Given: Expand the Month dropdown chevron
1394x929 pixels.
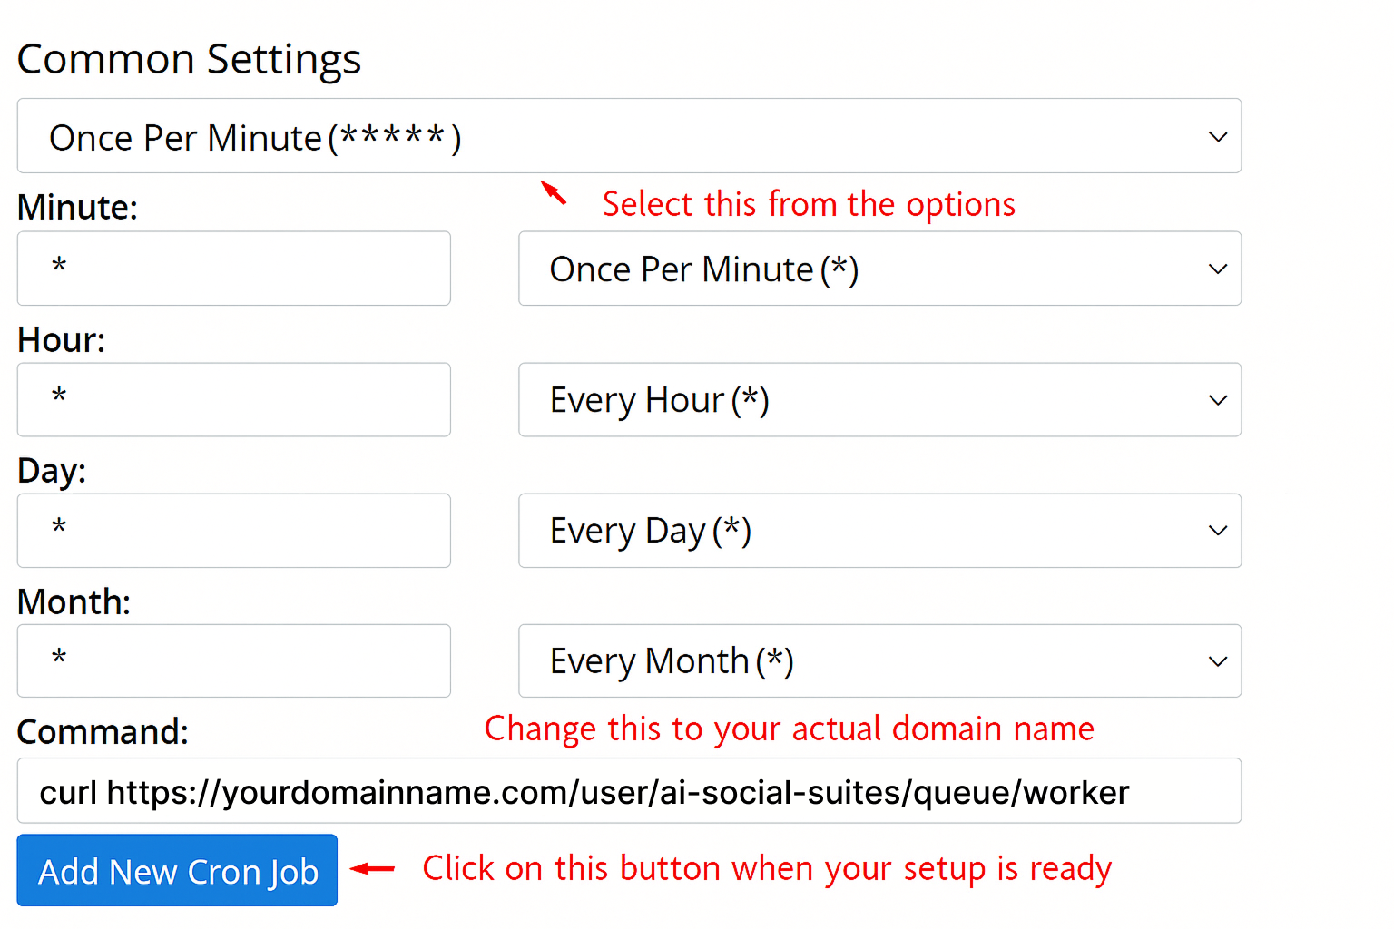Looking at the screenshot, I should pyautogui.click(x=1217, y=661).
